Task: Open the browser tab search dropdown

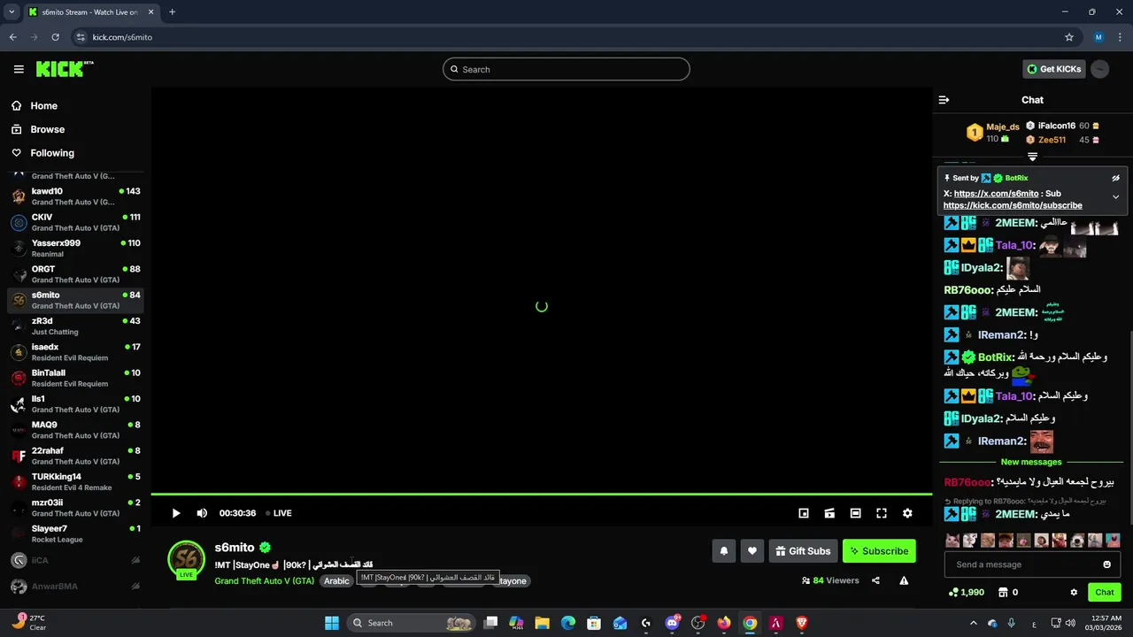Action: tap(12, 12)
